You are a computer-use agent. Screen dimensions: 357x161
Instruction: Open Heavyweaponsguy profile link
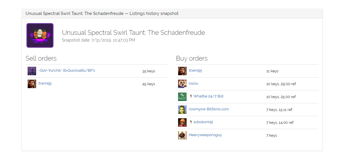205,135
